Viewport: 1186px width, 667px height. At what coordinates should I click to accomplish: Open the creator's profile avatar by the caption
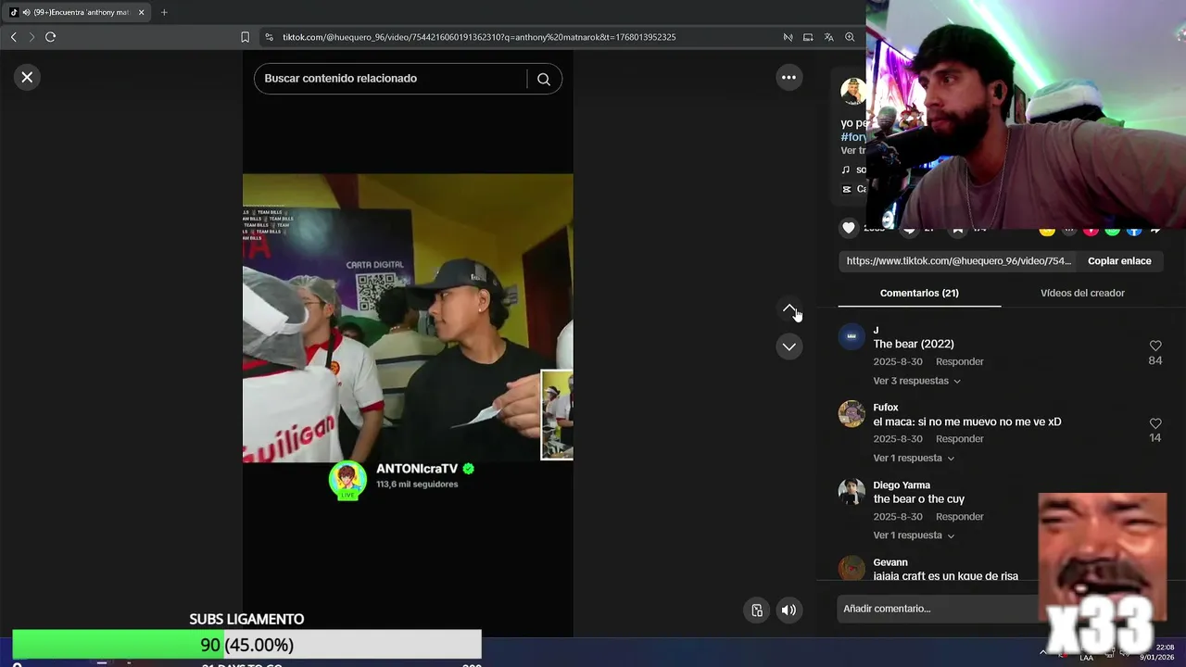click(x=853, y=91)
